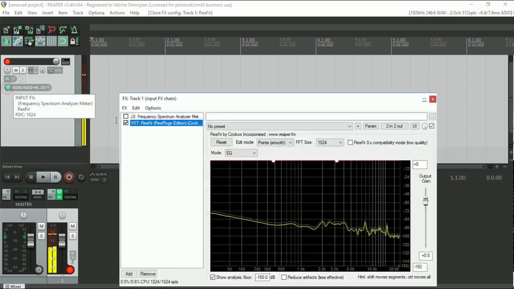Click the Pause transport button

click(55, 177)
